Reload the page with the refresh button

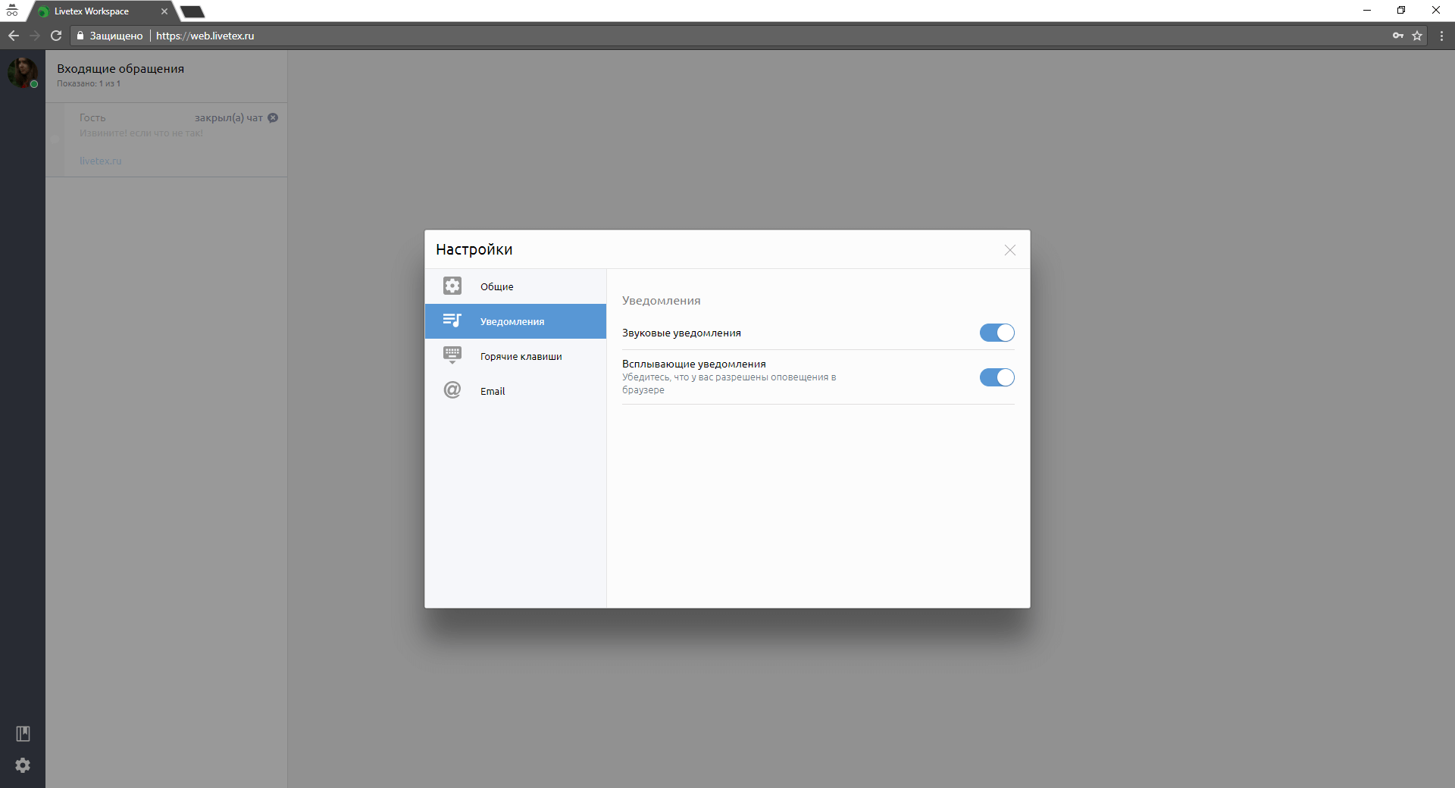(56, 36)
